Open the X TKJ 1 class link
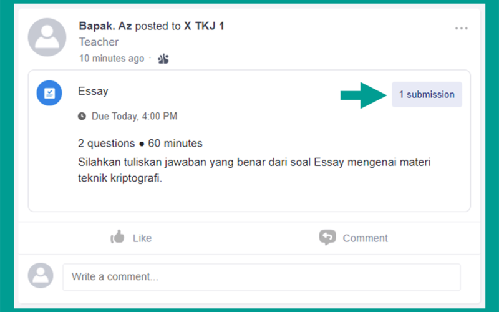Viewport: 499px width, 312px height. [x=204, y=26]
